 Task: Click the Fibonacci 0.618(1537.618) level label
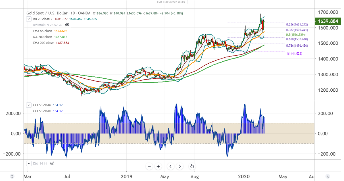tap(297, 39)
